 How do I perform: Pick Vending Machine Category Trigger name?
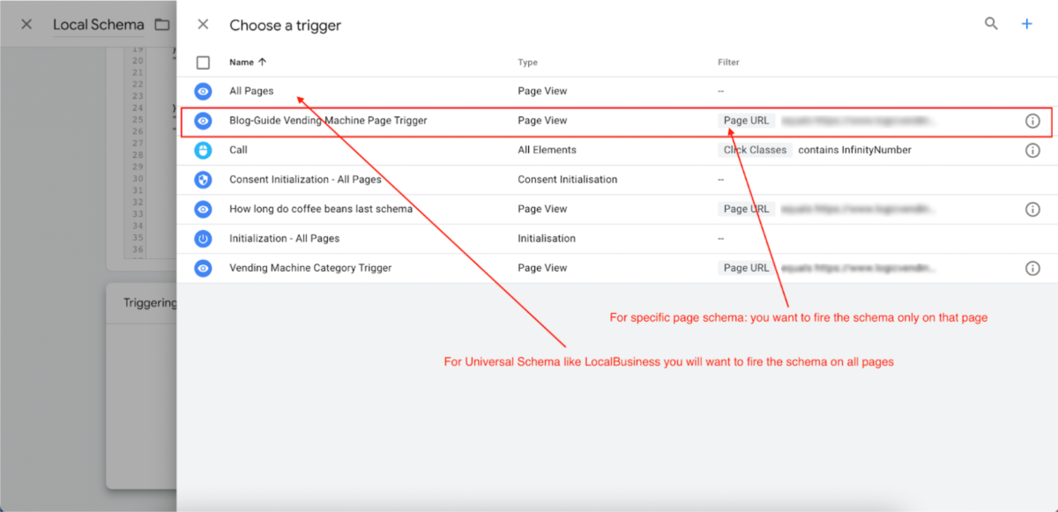click(310, 268)
